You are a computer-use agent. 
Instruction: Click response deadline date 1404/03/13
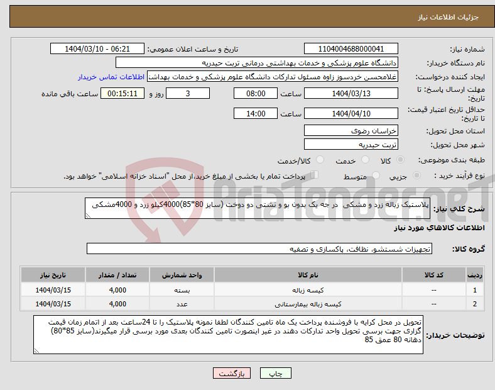pos(351,93)
